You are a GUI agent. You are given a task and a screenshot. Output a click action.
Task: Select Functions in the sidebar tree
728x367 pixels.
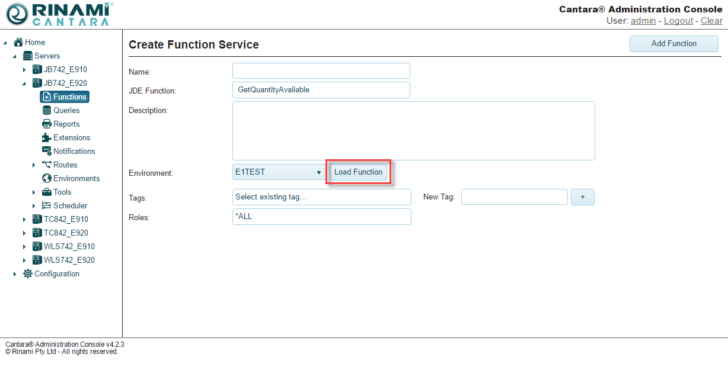pos(65,96)
